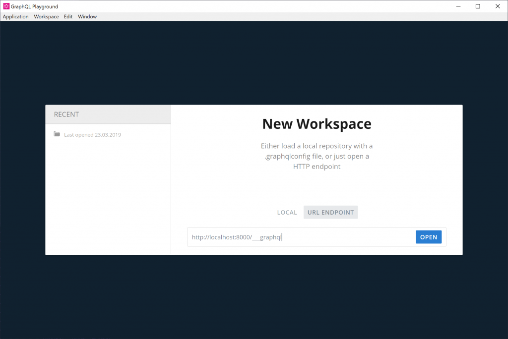
Task: Open the Window menu
Action: pyautogui.click(x=87, y=17)
